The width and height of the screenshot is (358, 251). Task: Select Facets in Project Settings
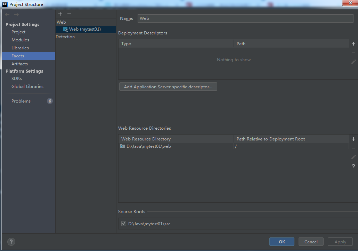pos(29,56)
